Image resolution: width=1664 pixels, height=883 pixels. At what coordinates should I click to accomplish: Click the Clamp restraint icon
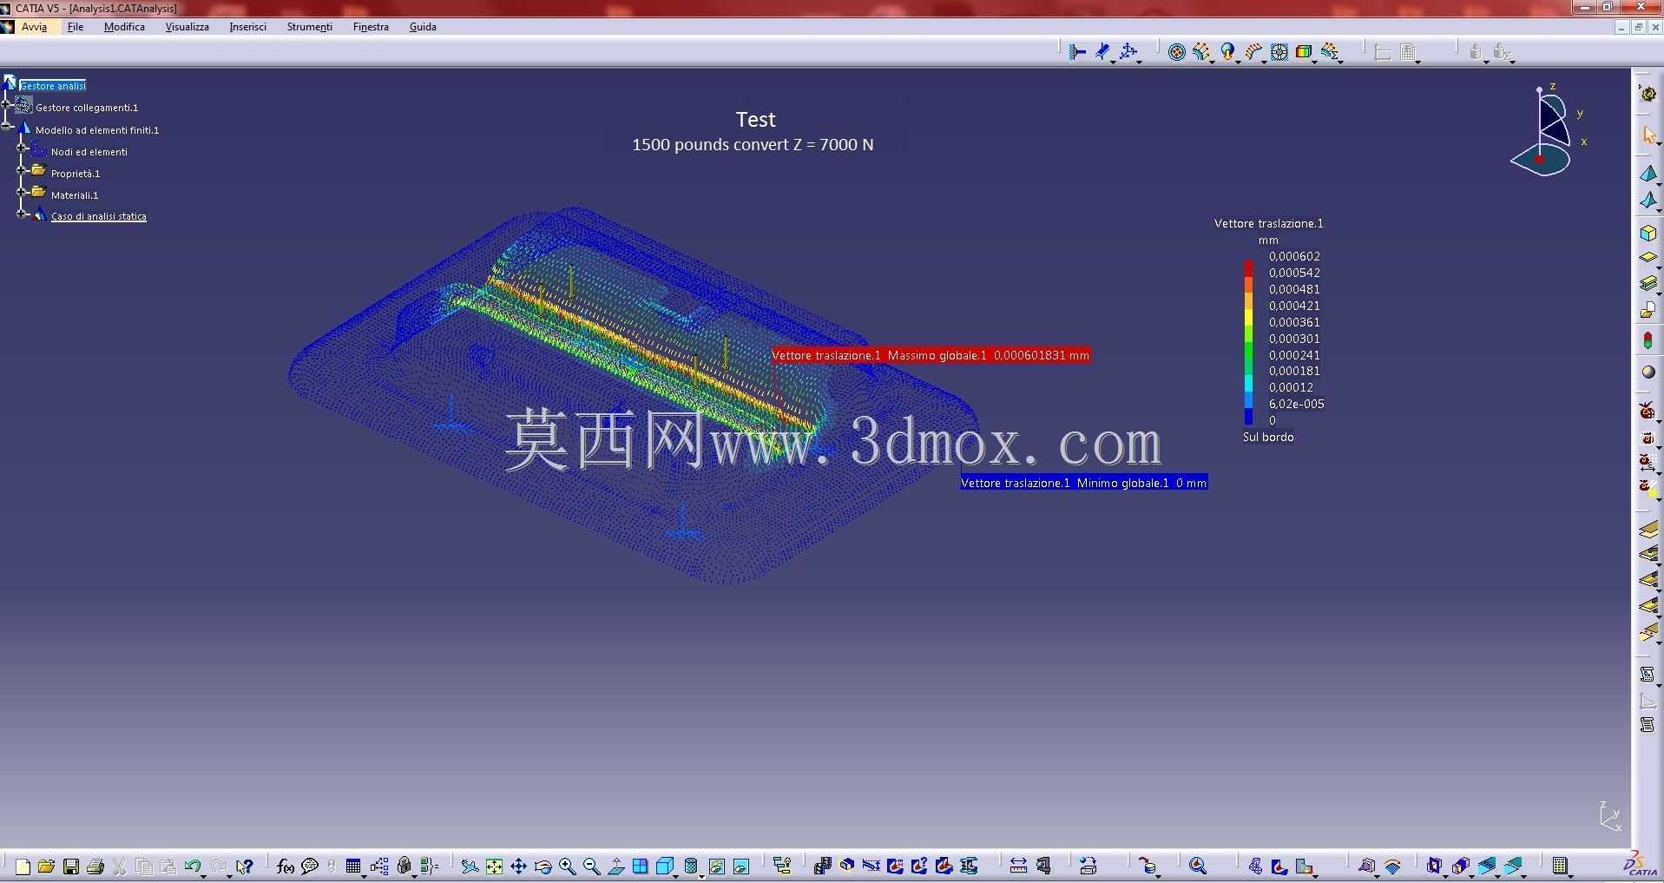pyautogui.click(x=1076, y=52)
